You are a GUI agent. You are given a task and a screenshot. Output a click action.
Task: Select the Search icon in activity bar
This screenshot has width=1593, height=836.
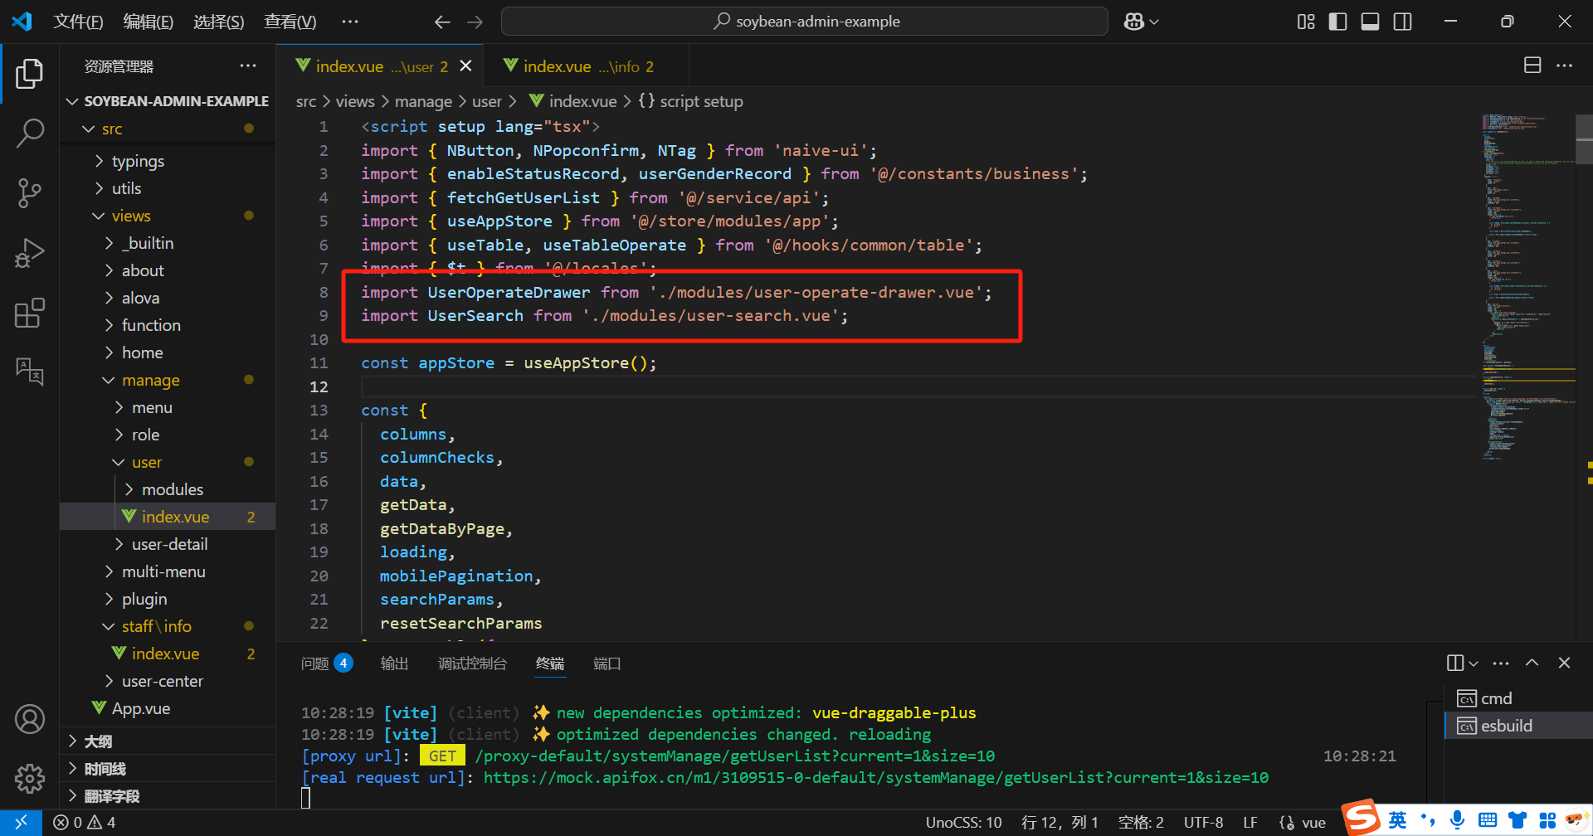(30, 133)
